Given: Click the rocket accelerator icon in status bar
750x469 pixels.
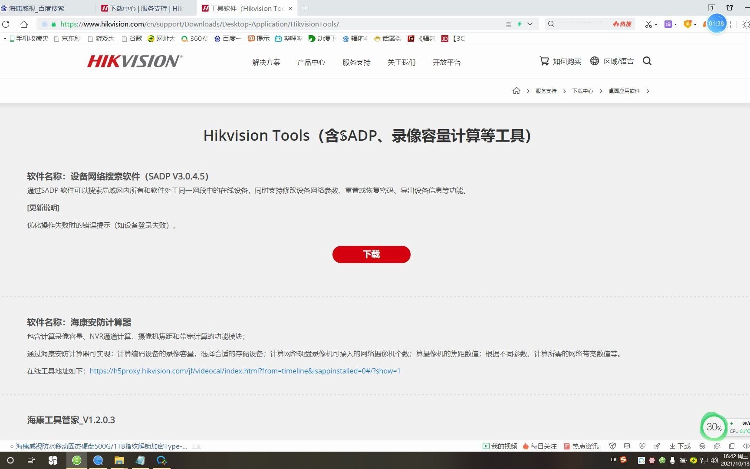Looking at the screenshot, I should (x=657, y=446).
